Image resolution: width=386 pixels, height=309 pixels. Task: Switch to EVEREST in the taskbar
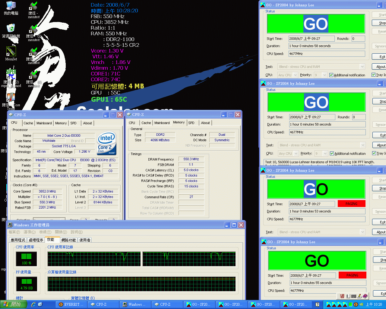coord(71,304)
